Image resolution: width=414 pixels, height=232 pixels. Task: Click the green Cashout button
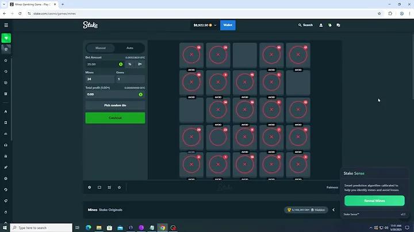click(x=115, y=118)
